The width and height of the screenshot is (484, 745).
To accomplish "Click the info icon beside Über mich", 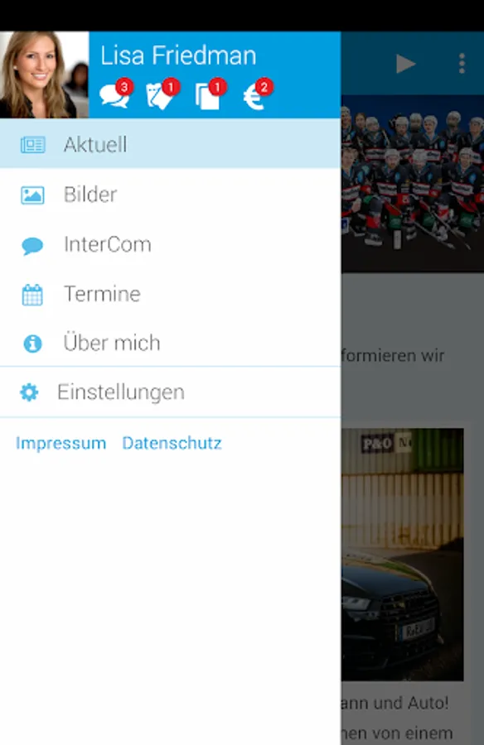I will click(32, 344).
